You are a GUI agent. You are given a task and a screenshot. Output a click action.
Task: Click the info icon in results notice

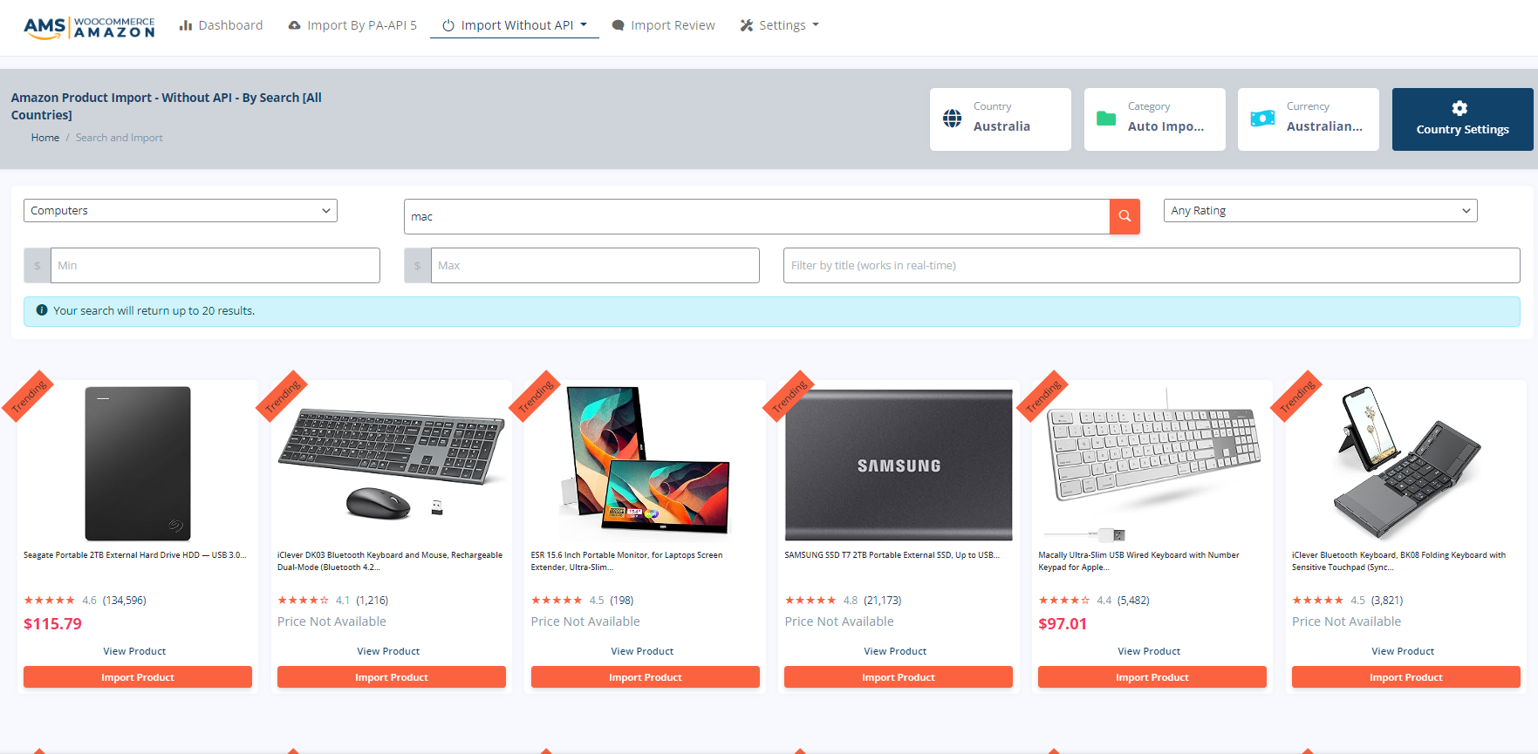42,310
